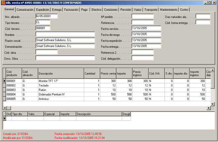Switch to the Facturación tab
Viewport: 218px width, 142px height.
tap(71, 10)
